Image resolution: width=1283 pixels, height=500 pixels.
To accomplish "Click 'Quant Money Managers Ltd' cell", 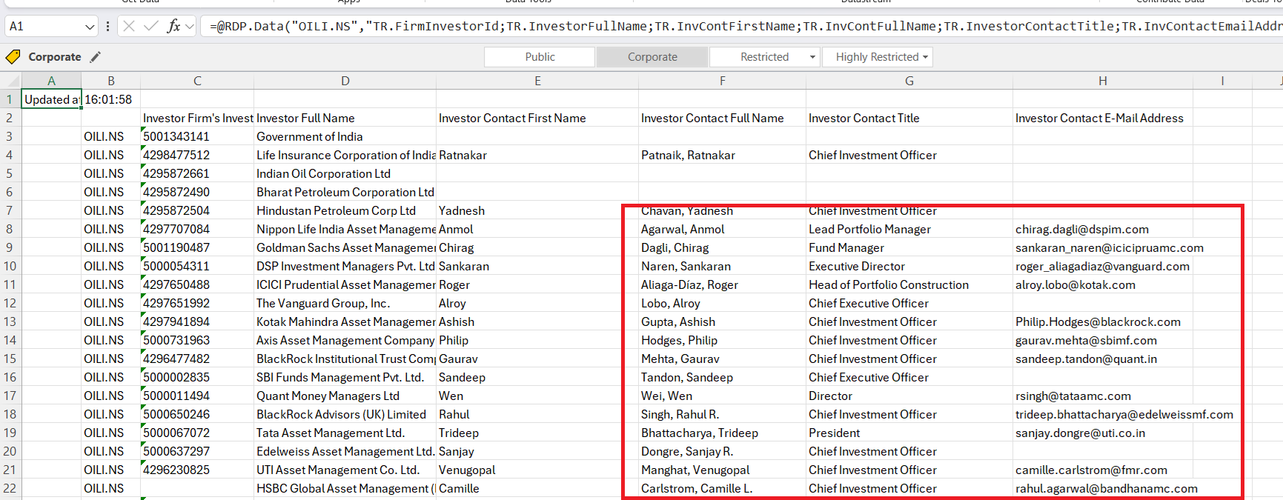I will point(345,396).
